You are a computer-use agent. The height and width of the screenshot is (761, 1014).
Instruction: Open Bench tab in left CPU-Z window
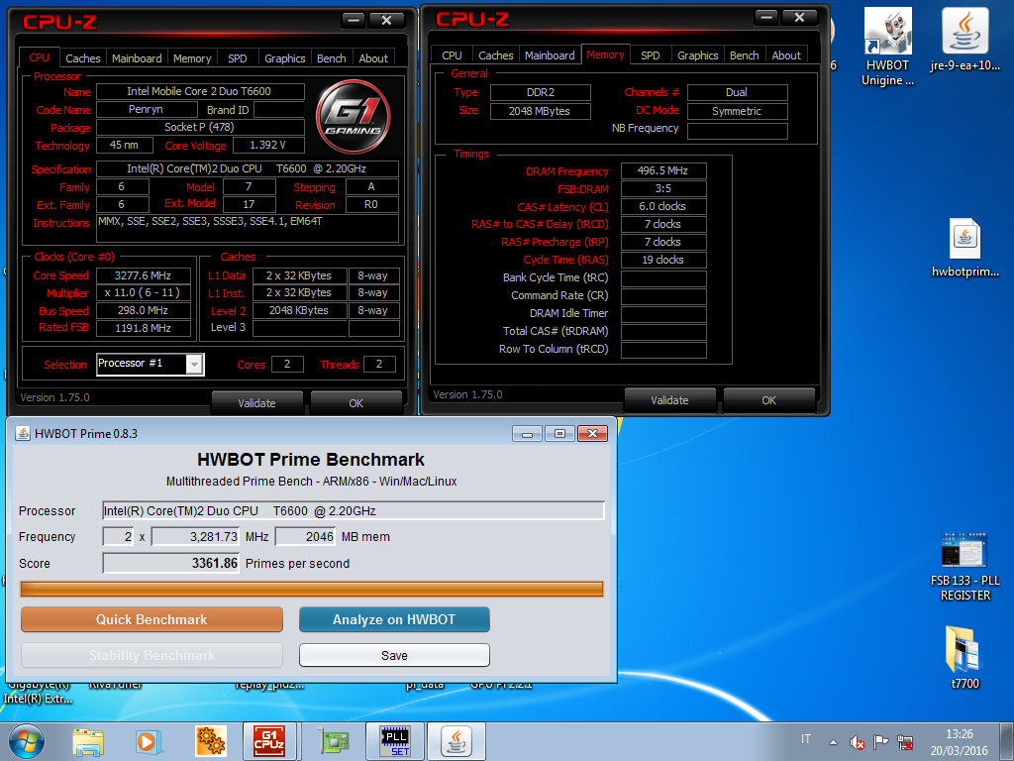click(331, 58)
